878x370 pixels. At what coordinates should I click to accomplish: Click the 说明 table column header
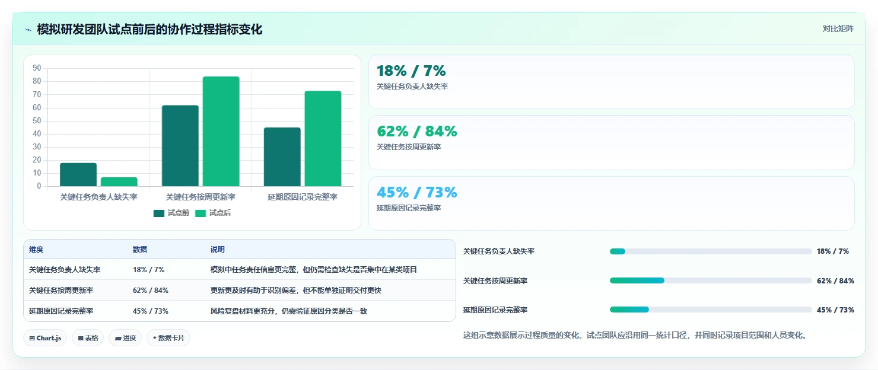point(218,250)
